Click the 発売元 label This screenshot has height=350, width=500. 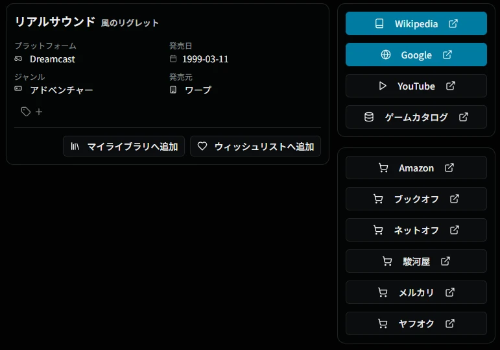181,77
